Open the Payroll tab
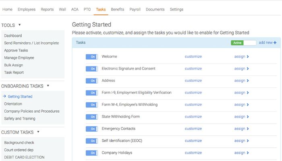Image resolution: width=282 pixels, height=161 pixels. click(135, 9)
